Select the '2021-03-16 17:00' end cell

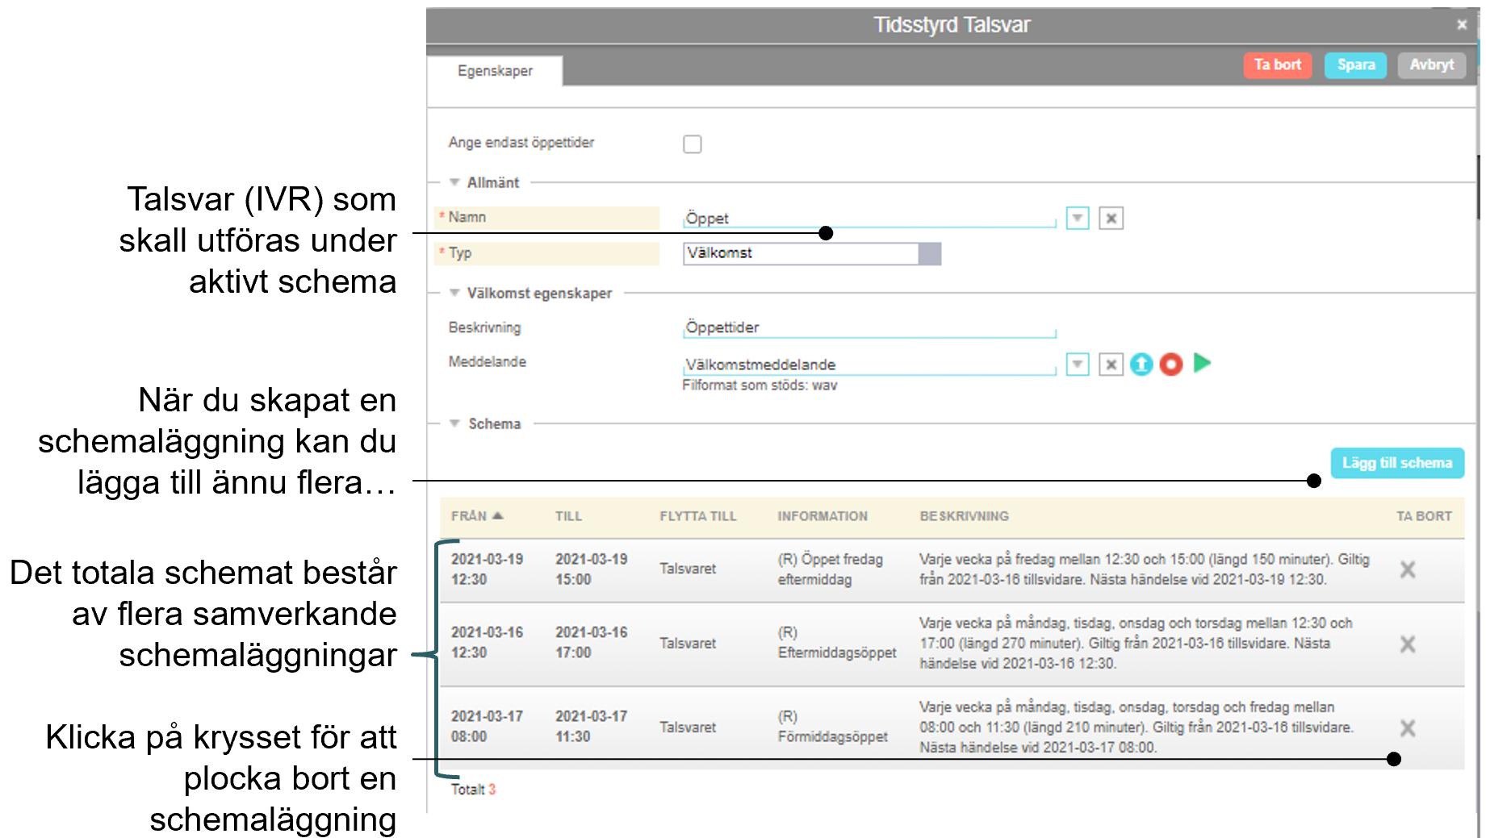tap(591, 643)
